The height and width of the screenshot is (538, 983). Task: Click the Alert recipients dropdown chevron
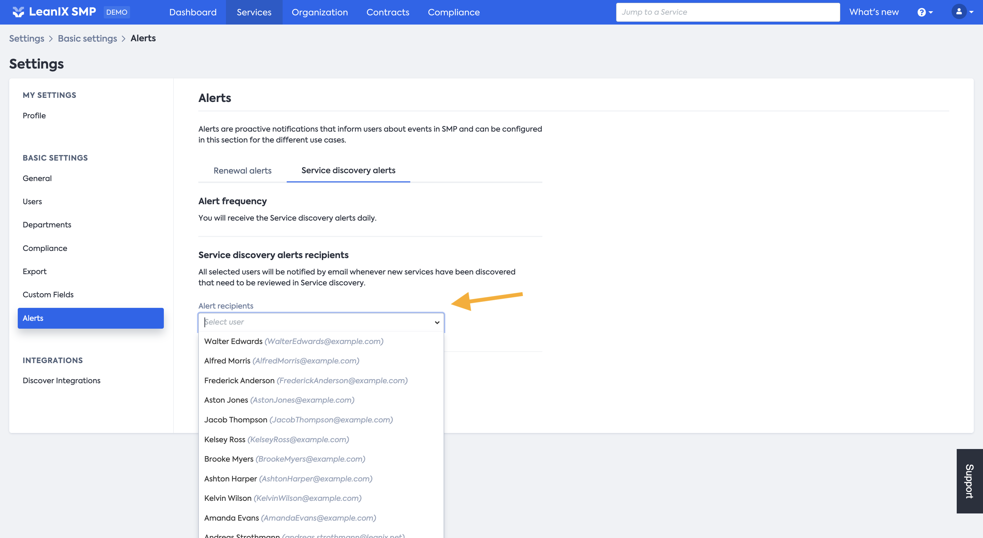point(437,323)
